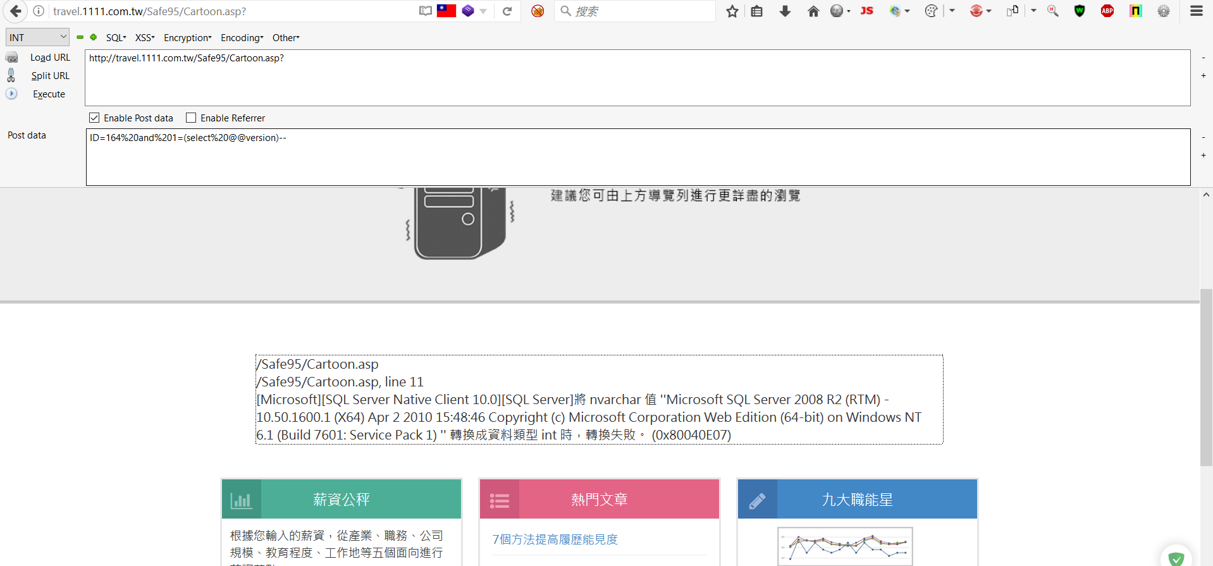Open the Encoding menu

pyautogui.click(x=242, y=38)
